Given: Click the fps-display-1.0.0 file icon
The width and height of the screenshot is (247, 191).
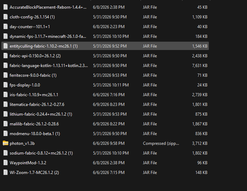Looking at the screenshot, I should [x=6, y=85].
